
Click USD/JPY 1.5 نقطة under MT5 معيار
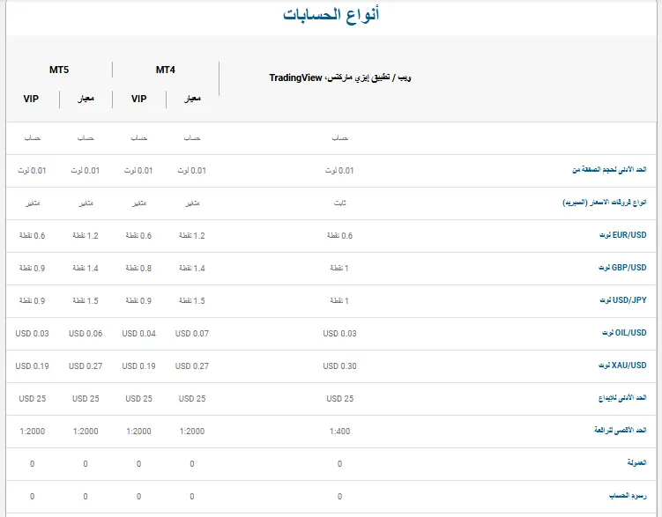point(86,300)
